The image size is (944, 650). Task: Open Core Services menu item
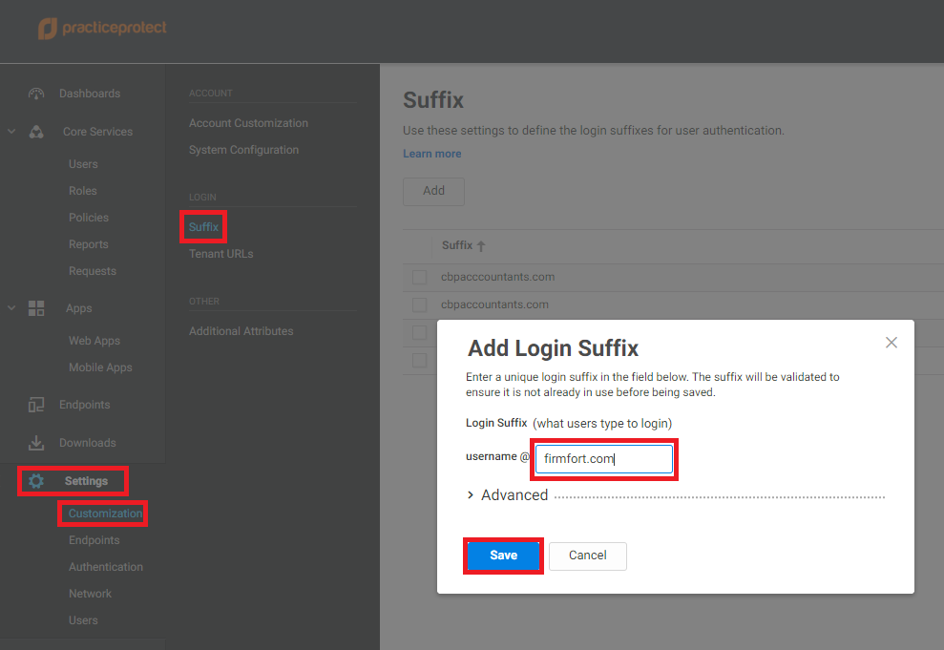point(97,132)
